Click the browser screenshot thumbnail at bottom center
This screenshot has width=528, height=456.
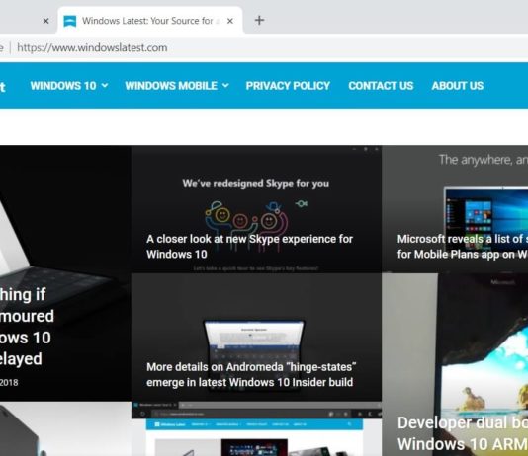256,428
